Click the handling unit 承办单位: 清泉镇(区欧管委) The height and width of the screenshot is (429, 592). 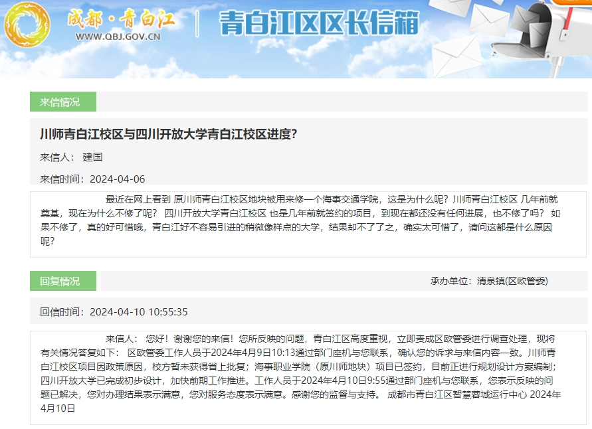click(489, 281)
